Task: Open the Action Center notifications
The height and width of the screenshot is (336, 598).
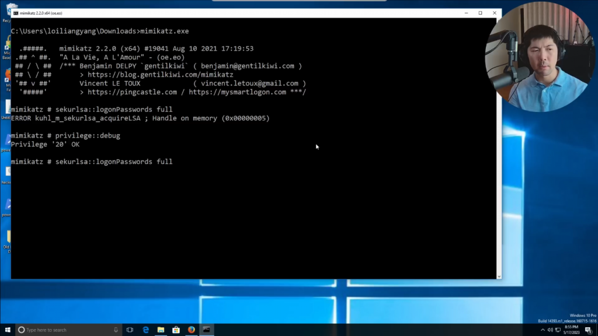Action: coord(589,330)
